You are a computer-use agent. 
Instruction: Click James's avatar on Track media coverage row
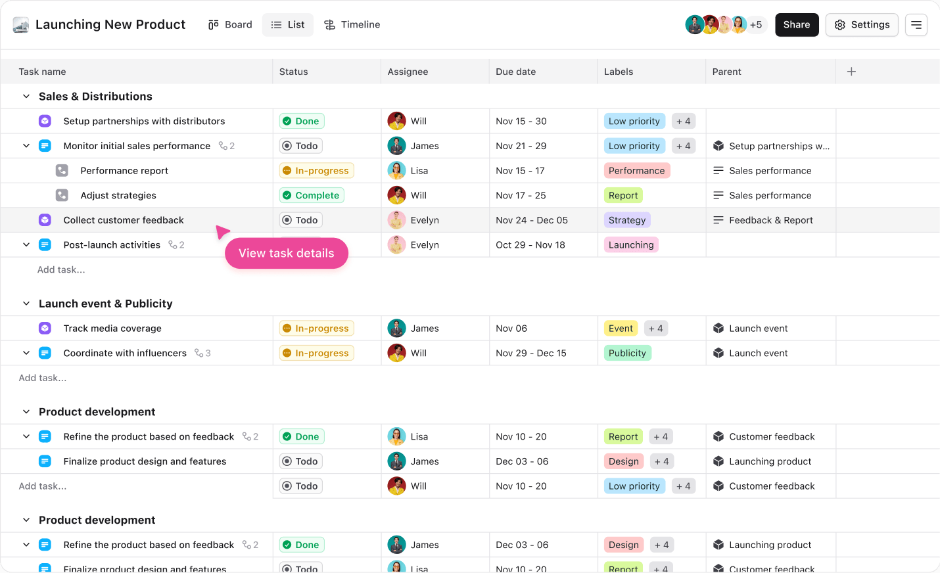396,329
